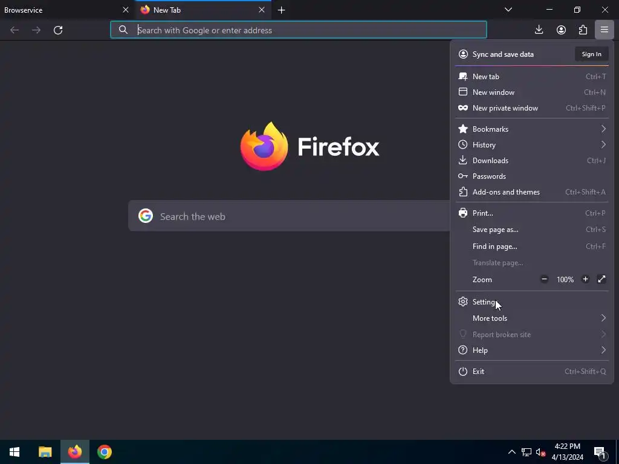This screenshot has width=619, height=464.
Task: Open the notification center icon
Action: pos(599,452)
